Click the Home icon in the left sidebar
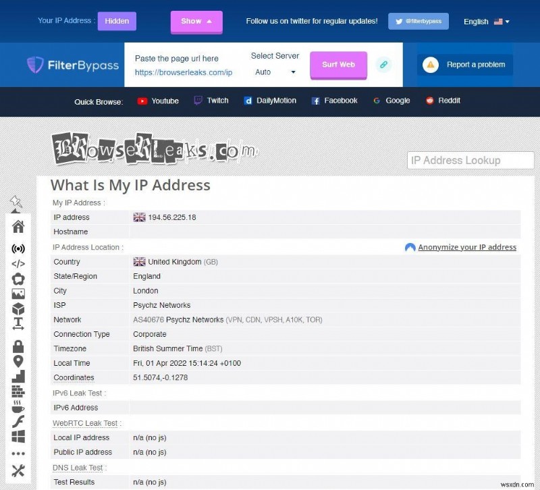 tap(18, 227)
